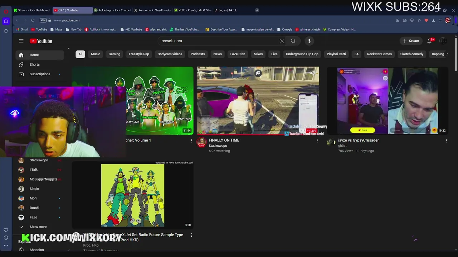Screen dimensions: 458x257
Task: Click the www.youtube.com address bar
Action: coord(67,20)
